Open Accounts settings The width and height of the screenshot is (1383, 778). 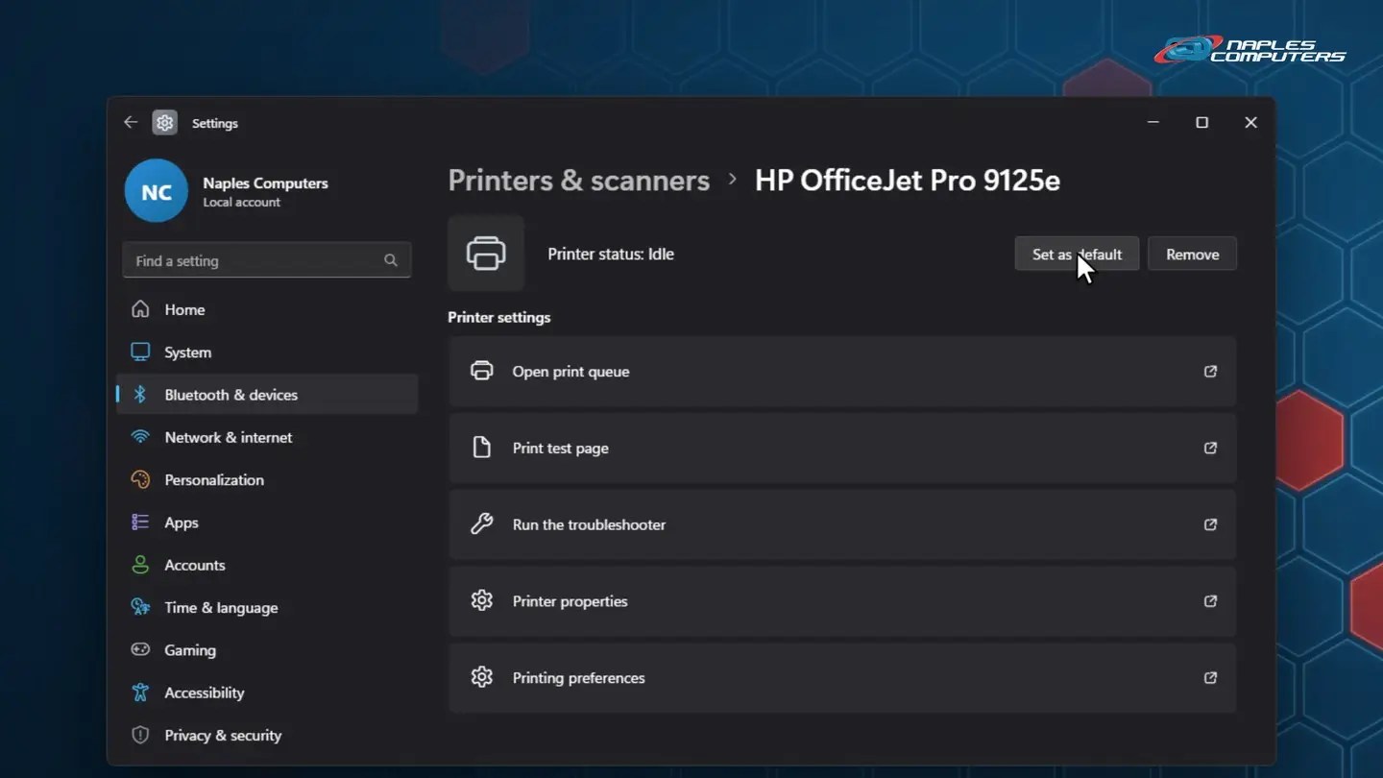[x=267, y=565]
